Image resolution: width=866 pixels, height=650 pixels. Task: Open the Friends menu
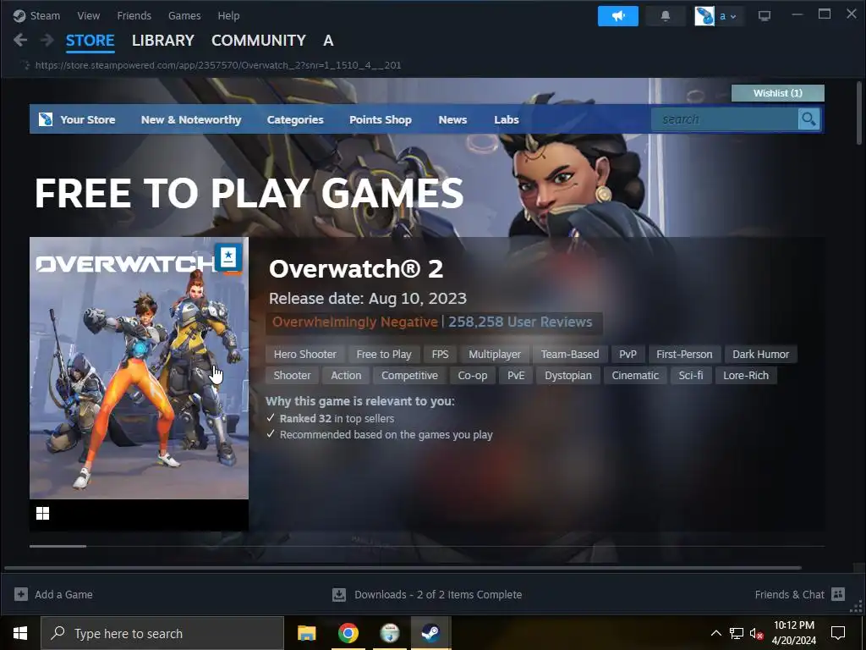(x=134, y=15)
